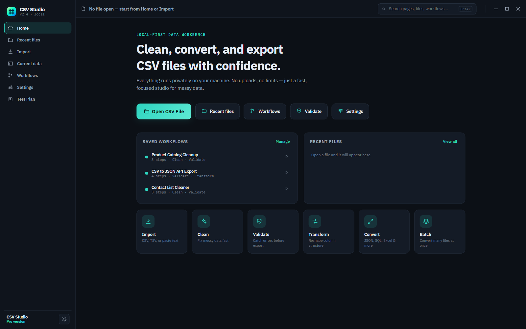Go to Home in the sidebar
The width and height of the screenshot is (526, 329).
click(38, 28)
